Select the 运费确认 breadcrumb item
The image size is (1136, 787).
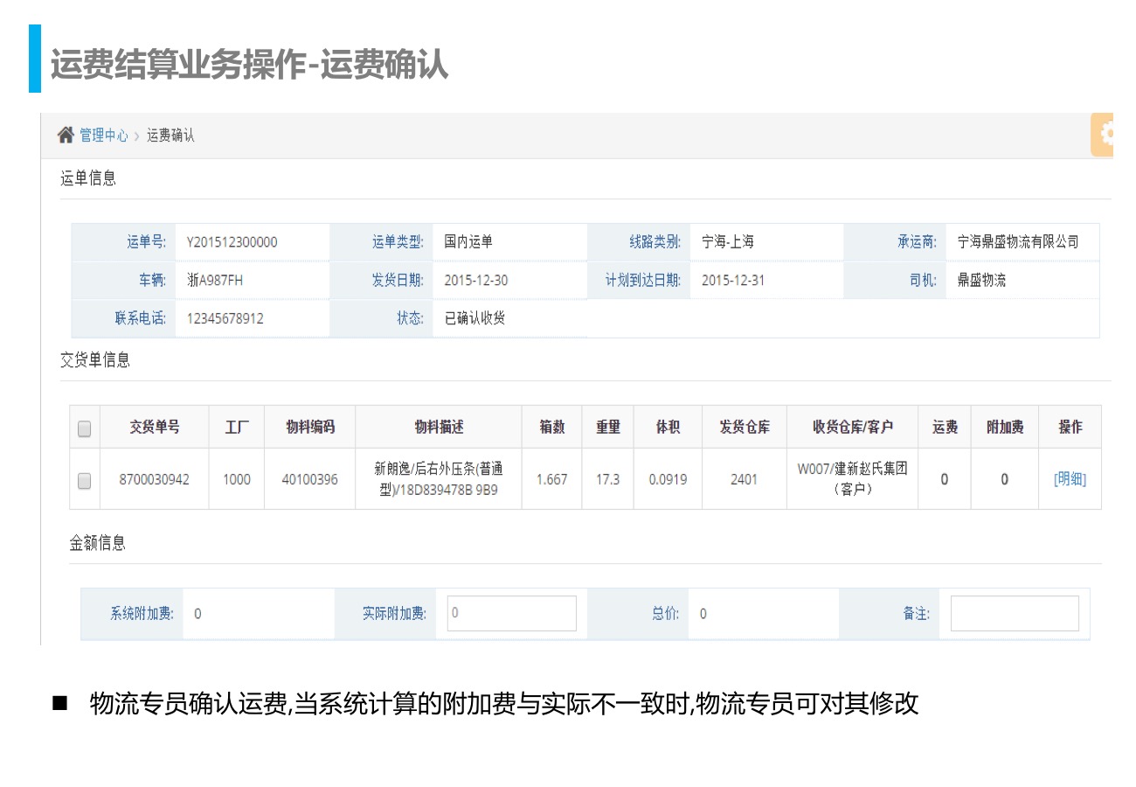pyautogui.click(x=170, y=136)
